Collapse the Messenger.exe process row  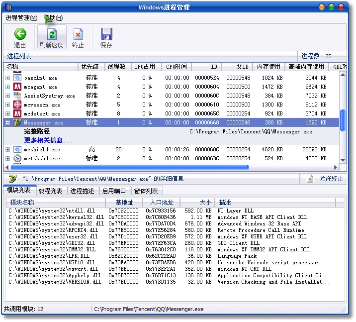coord(8,123)
